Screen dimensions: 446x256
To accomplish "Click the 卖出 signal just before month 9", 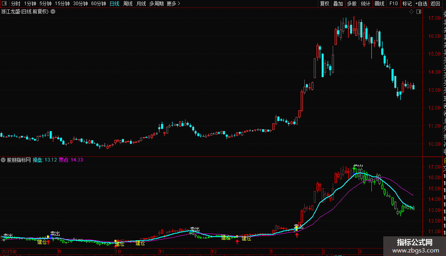I will (55, 234).
